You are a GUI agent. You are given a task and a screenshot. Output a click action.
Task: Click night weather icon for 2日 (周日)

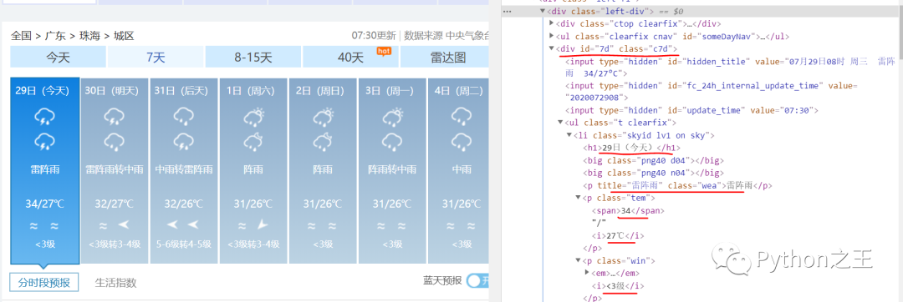[x=323, y=141]
